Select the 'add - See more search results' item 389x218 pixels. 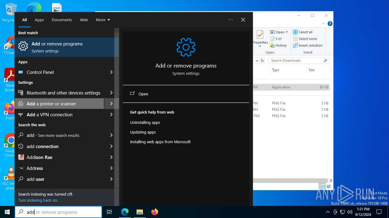59,135
